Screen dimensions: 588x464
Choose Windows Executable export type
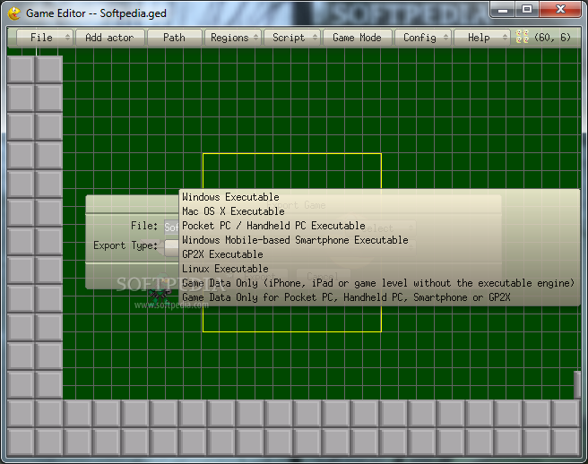(379, 197)
